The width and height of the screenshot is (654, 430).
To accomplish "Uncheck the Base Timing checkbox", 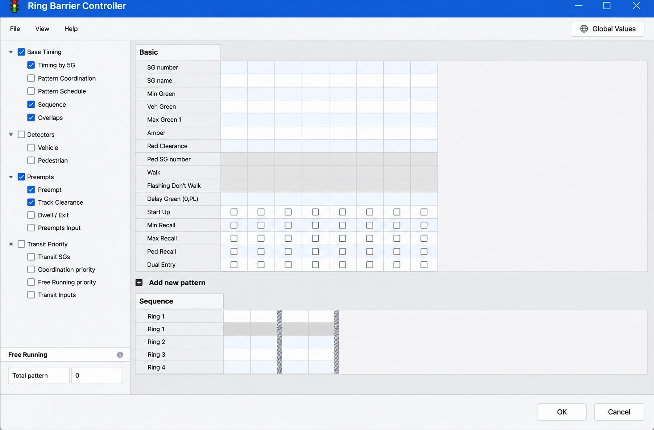I will [21, 52].
